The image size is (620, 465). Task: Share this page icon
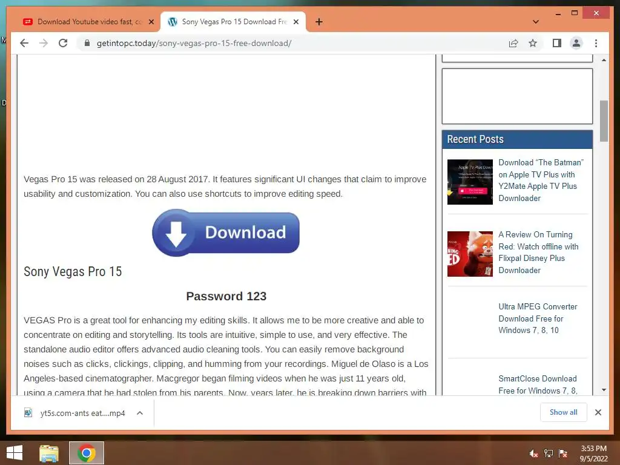point(513,43)
